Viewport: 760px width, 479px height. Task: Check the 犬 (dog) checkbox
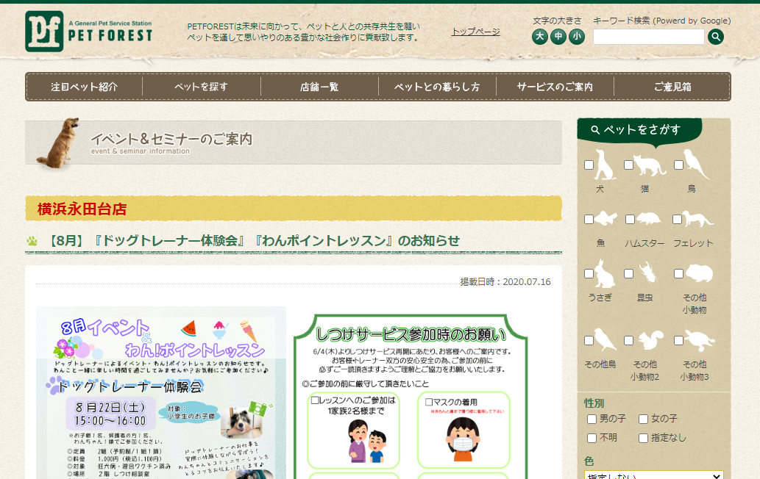(589, 165)
